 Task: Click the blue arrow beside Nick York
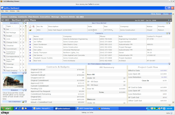coord(30,61)
